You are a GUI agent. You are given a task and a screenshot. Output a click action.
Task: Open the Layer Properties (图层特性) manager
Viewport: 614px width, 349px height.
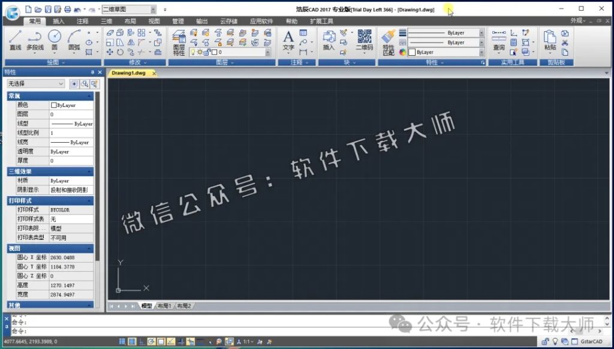[179, 41]
